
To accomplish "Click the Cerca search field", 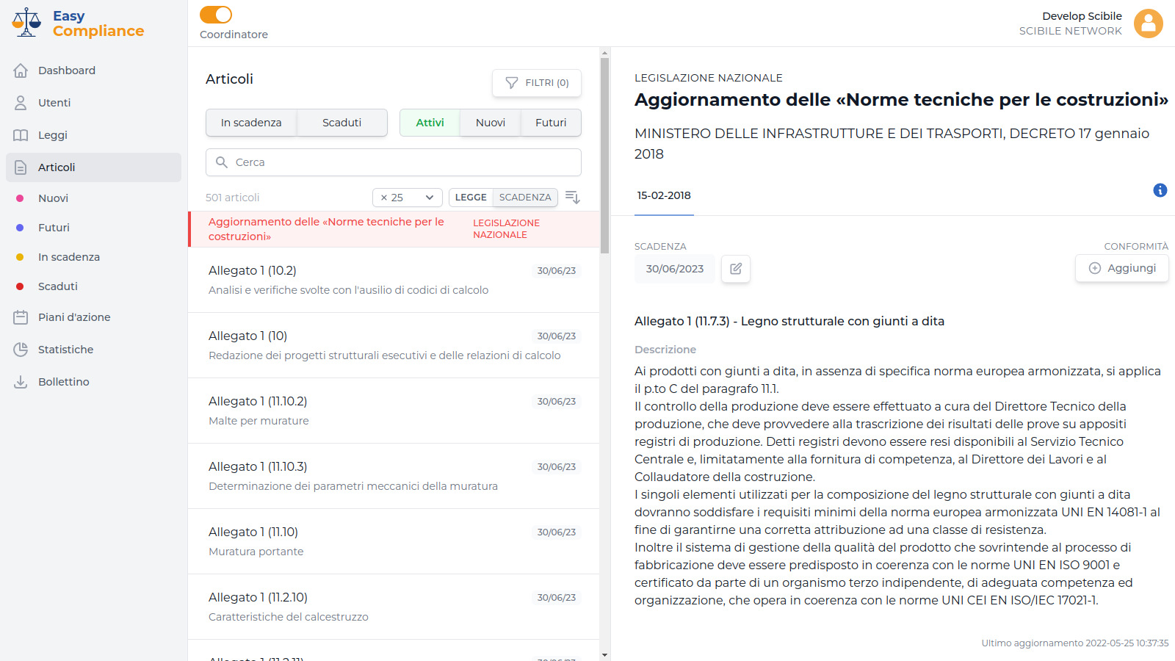I will click(x=394, y=162).
